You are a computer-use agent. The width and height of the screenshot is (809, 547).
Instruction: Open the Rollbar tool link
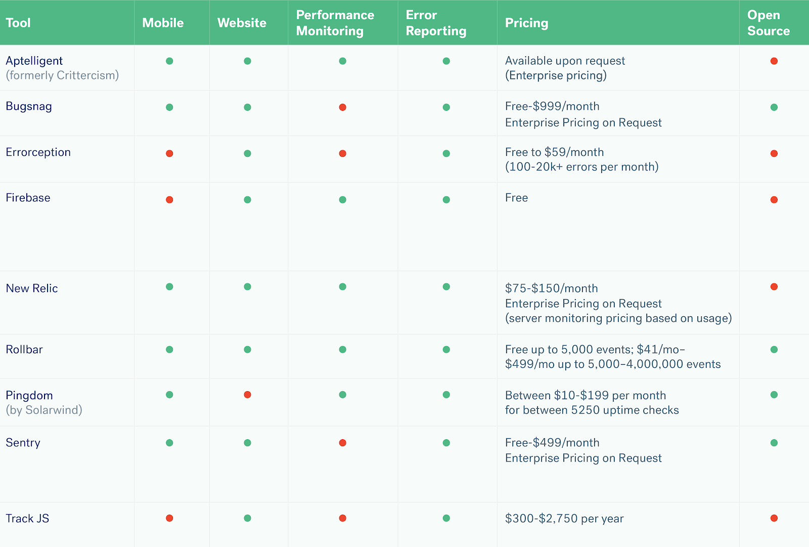click(24, 349)
